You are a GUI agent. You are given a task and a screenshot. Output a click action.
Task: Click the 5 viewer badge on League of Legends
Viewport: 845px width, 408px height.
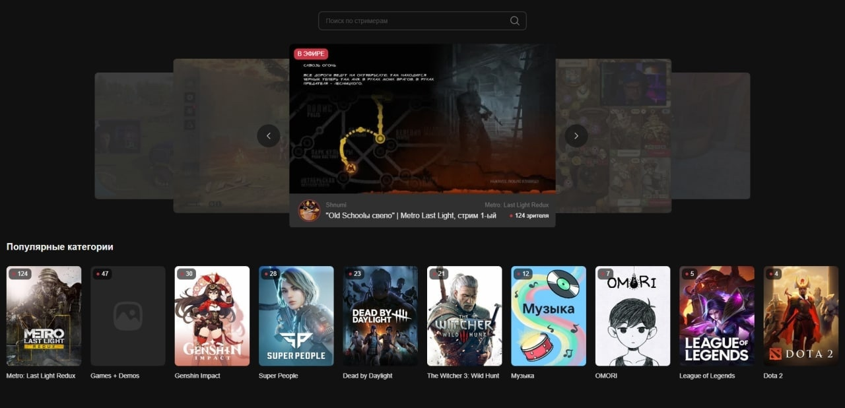[x=690, y=274]
